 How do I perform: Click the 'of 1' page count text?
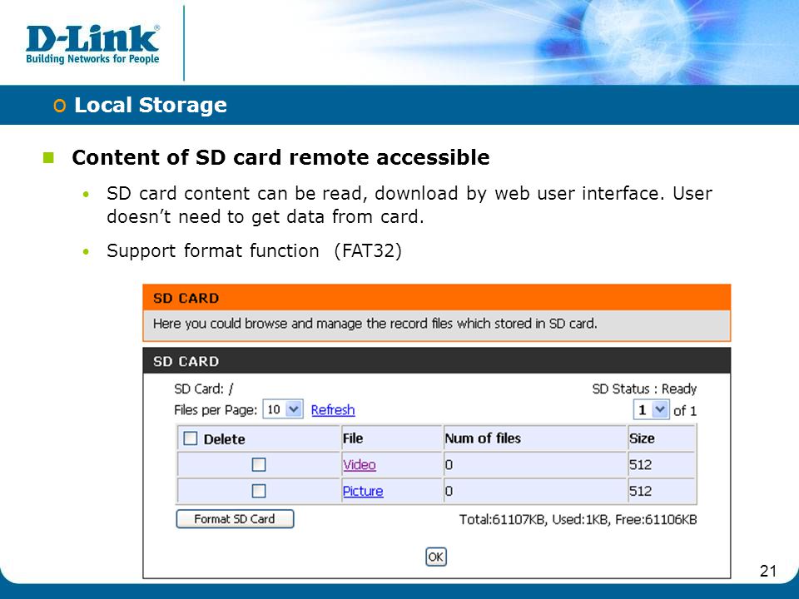pyautogui.click(x=685, y=410)
